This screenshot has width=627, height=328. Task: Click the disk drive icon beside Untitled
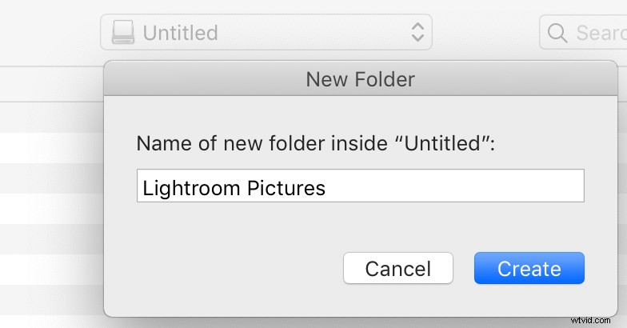point(123,32)
